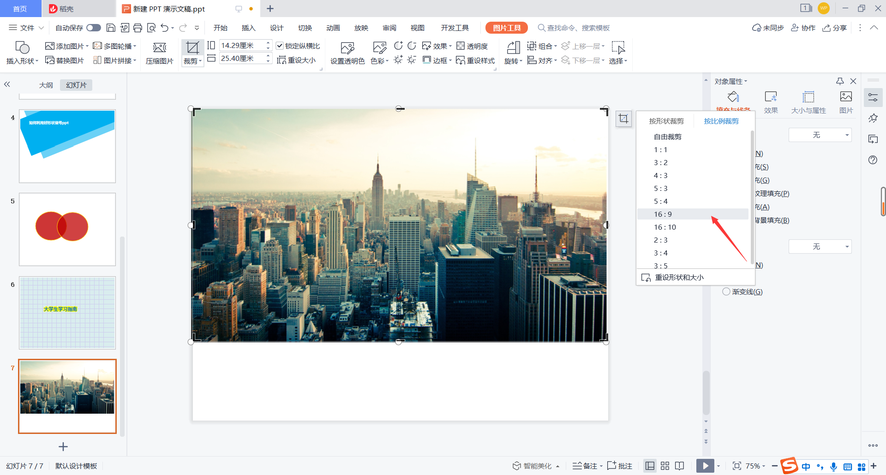Click the Save icon in quick toolbar

(x=111, y=28)
